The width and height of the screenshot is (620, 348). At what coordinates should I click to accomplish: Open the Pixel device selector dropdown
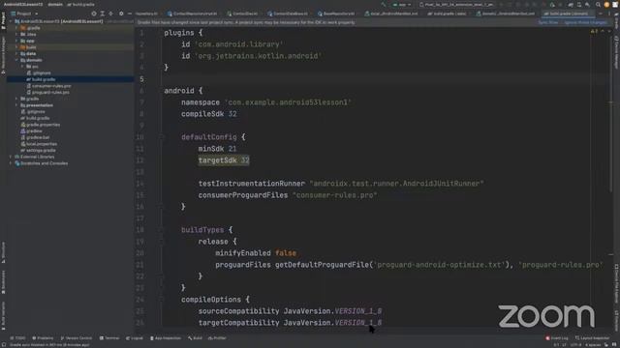[456, 5]
